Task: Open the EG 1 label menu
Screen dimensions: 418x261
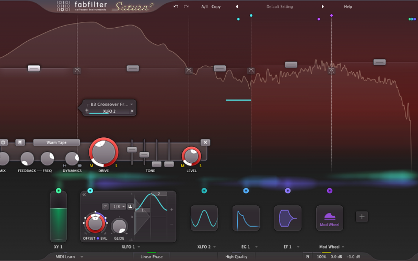Action: coord(249,247)
